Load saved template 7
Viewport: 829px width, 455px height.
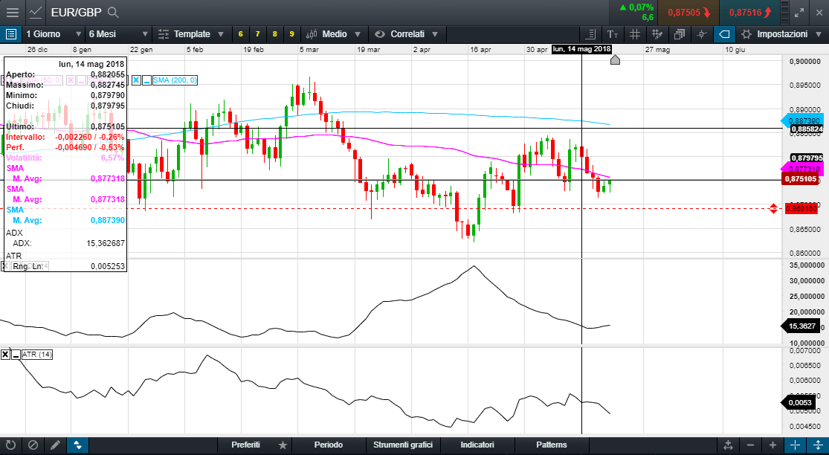[257, 34]
